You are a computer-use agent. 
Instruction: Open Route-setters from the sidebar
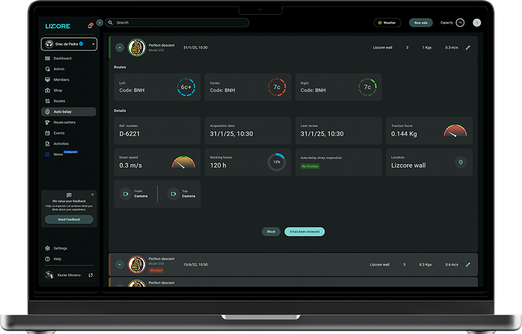(x=64, y=123)
